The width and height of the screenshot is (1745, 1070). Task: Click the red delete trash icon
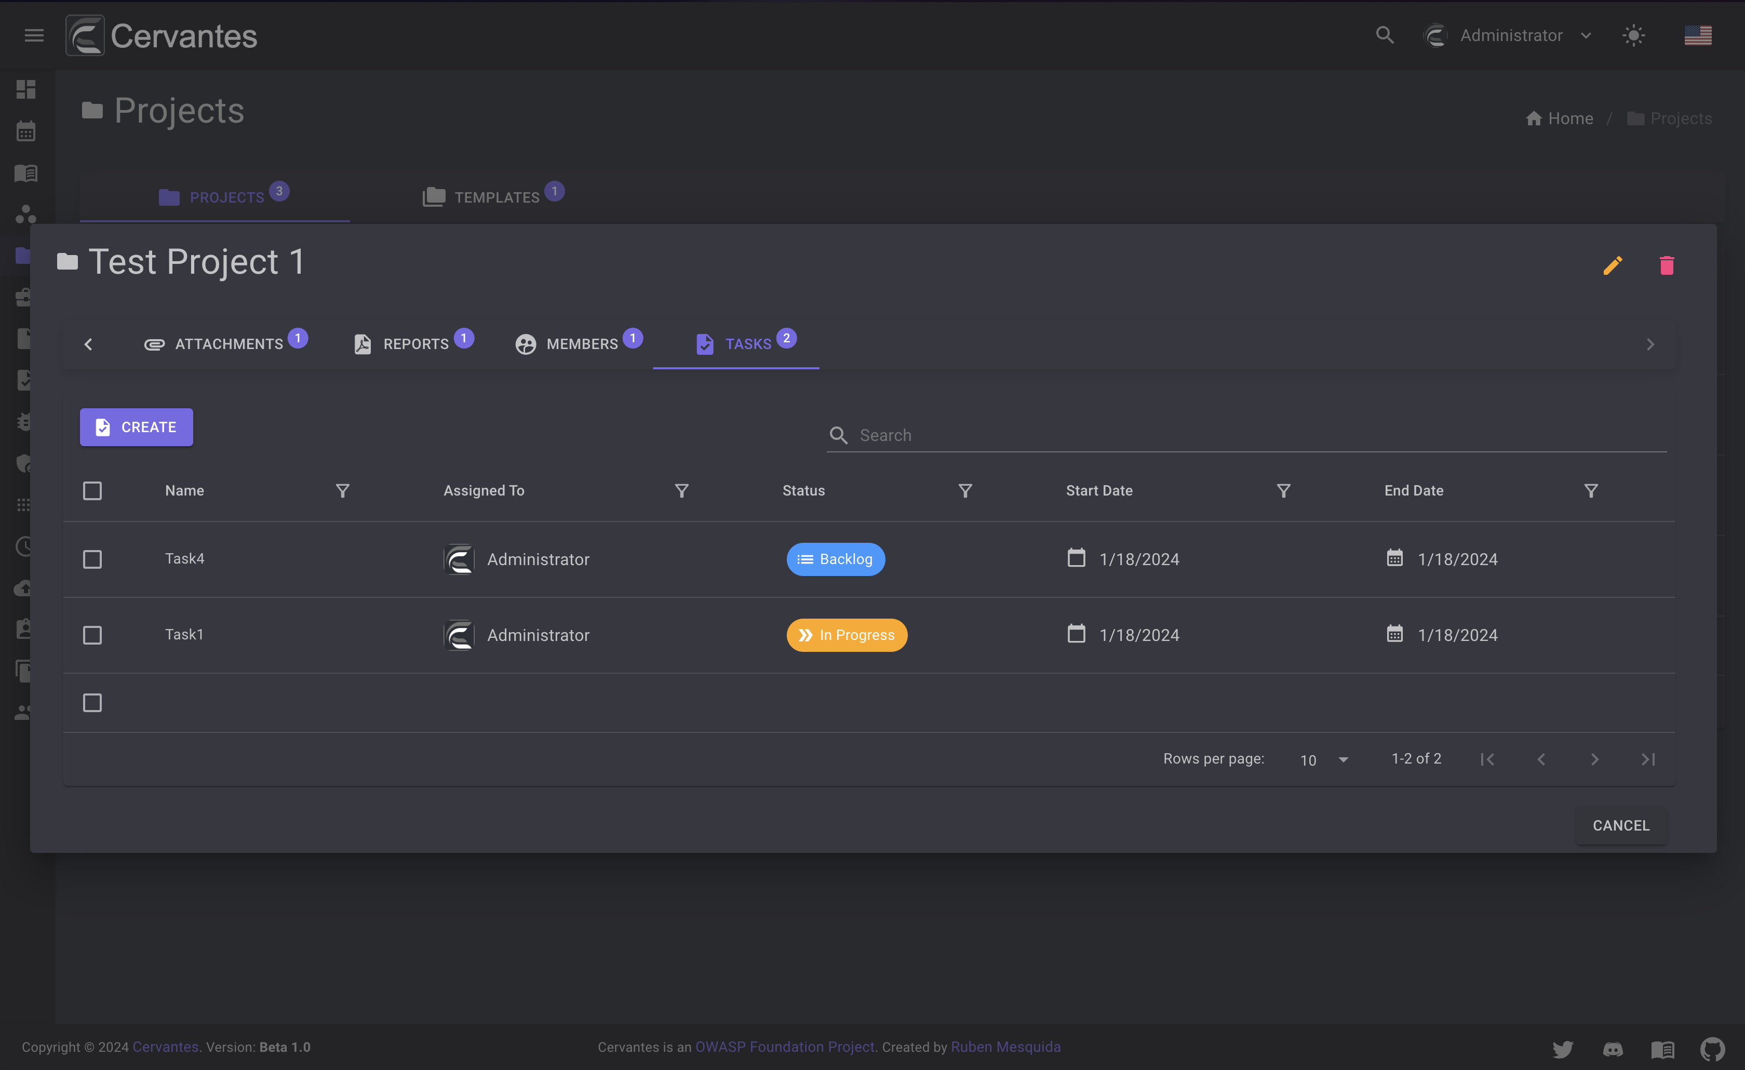1667,265
